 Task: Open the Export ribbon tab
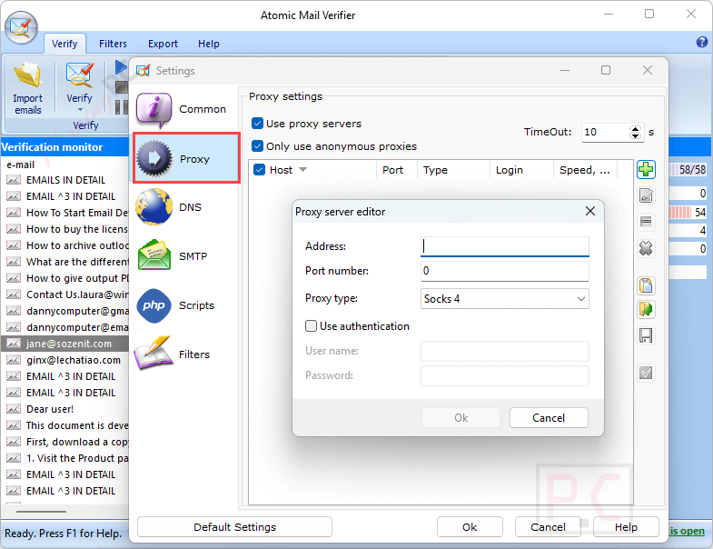[x=163, y=44]
